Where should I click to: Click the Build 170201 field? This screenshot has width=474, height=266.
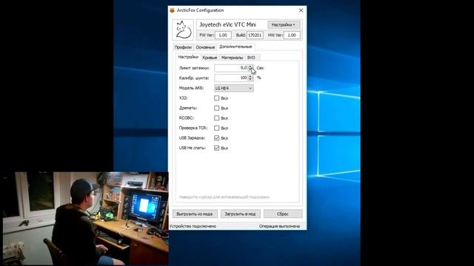point(255,35)
